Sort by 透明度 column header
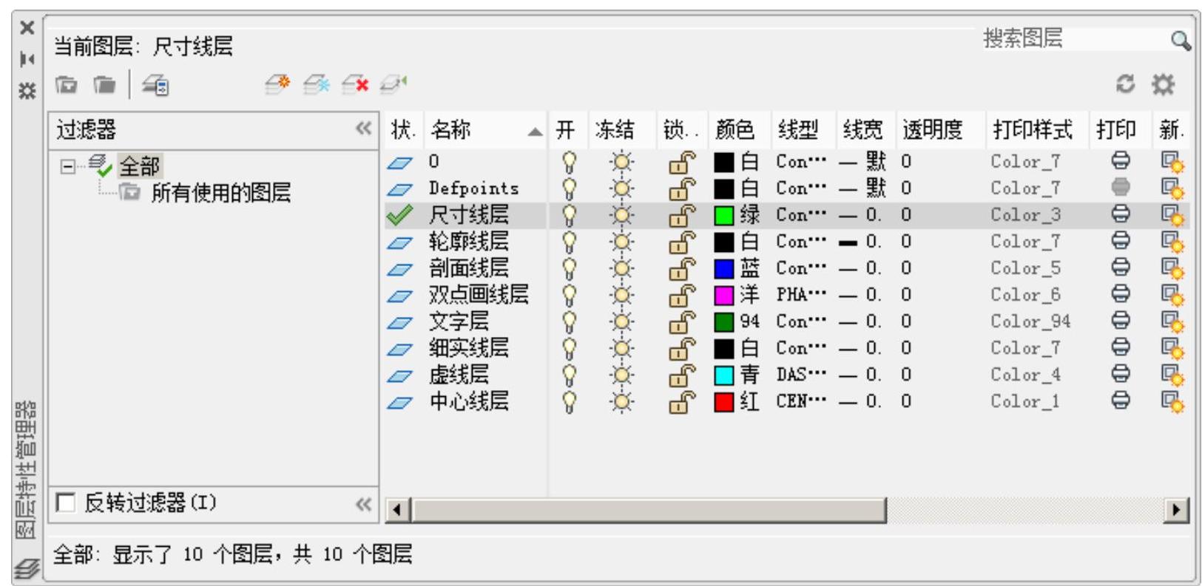 [x=933, y=130]
